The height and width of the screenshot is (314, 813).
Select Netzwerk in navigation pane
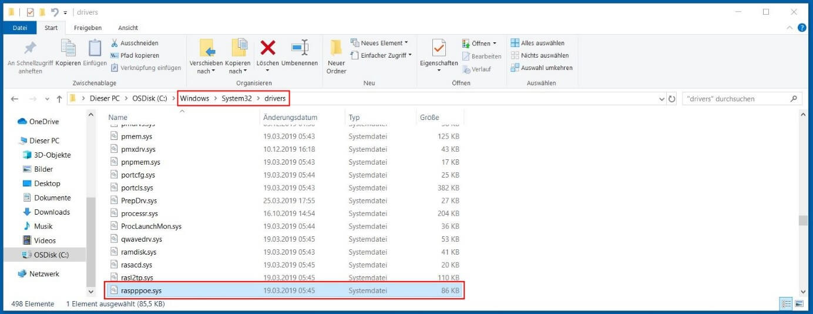tap(38, 273)
